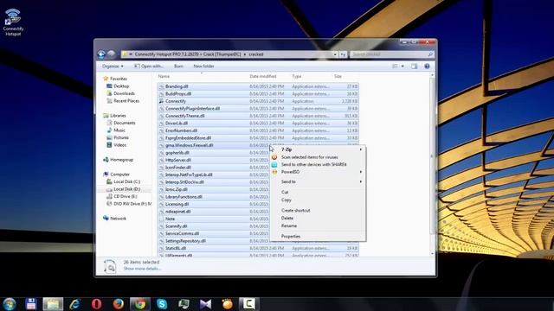The height and width of the screenshot is (311, 554).
Task: Choose Rename from the context menu
Action: [318, 226]
